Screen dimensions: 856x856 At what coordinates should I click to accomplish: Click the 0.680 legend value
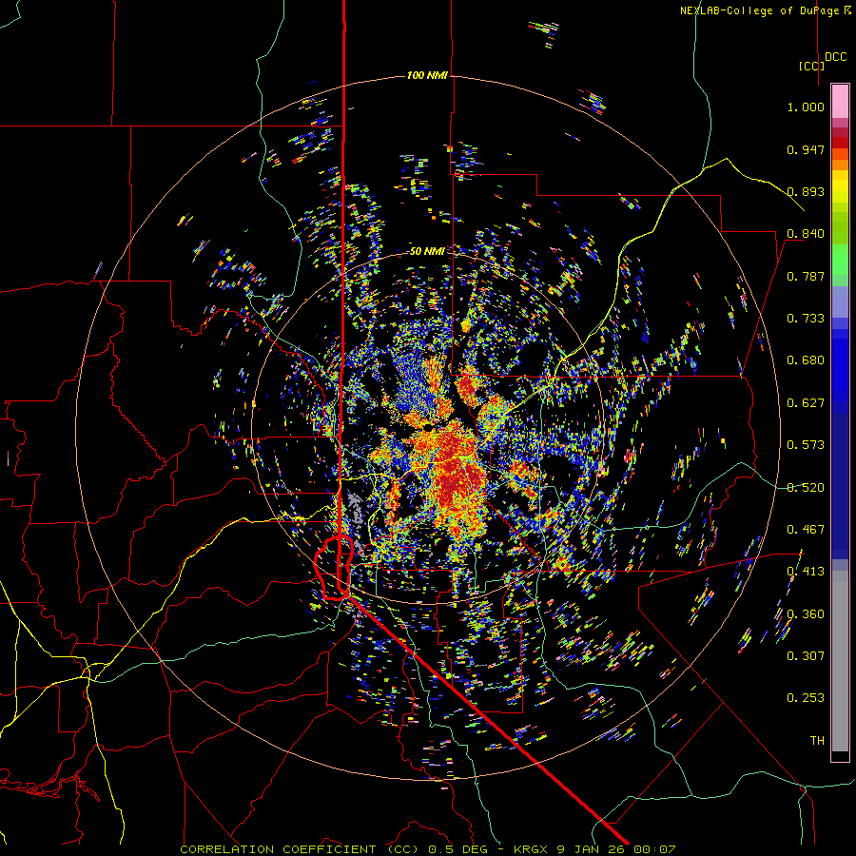point(806,360)
